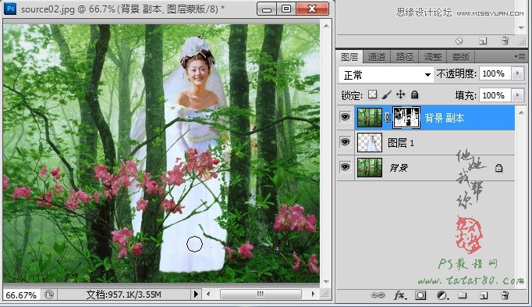Click the canvas vertical scroll up arrow
The height and width of the screenshot is (307, 532).
(326, 26)
